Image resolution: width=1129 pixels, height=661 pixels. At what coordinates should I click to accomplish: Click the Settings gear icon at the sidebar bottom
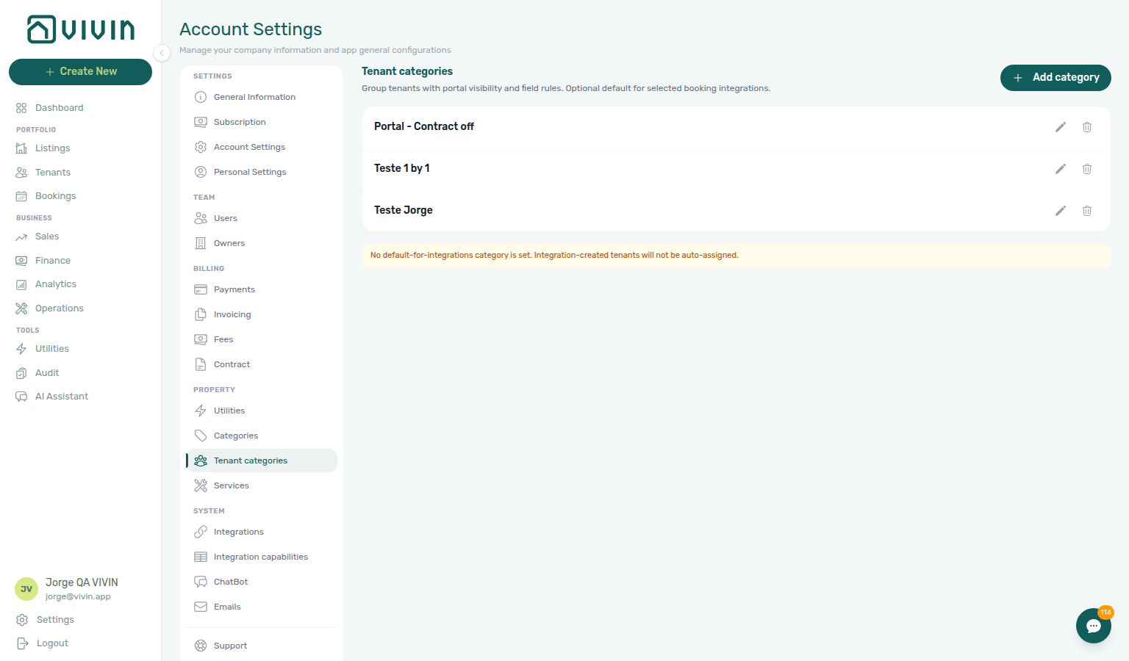(22, 620)
